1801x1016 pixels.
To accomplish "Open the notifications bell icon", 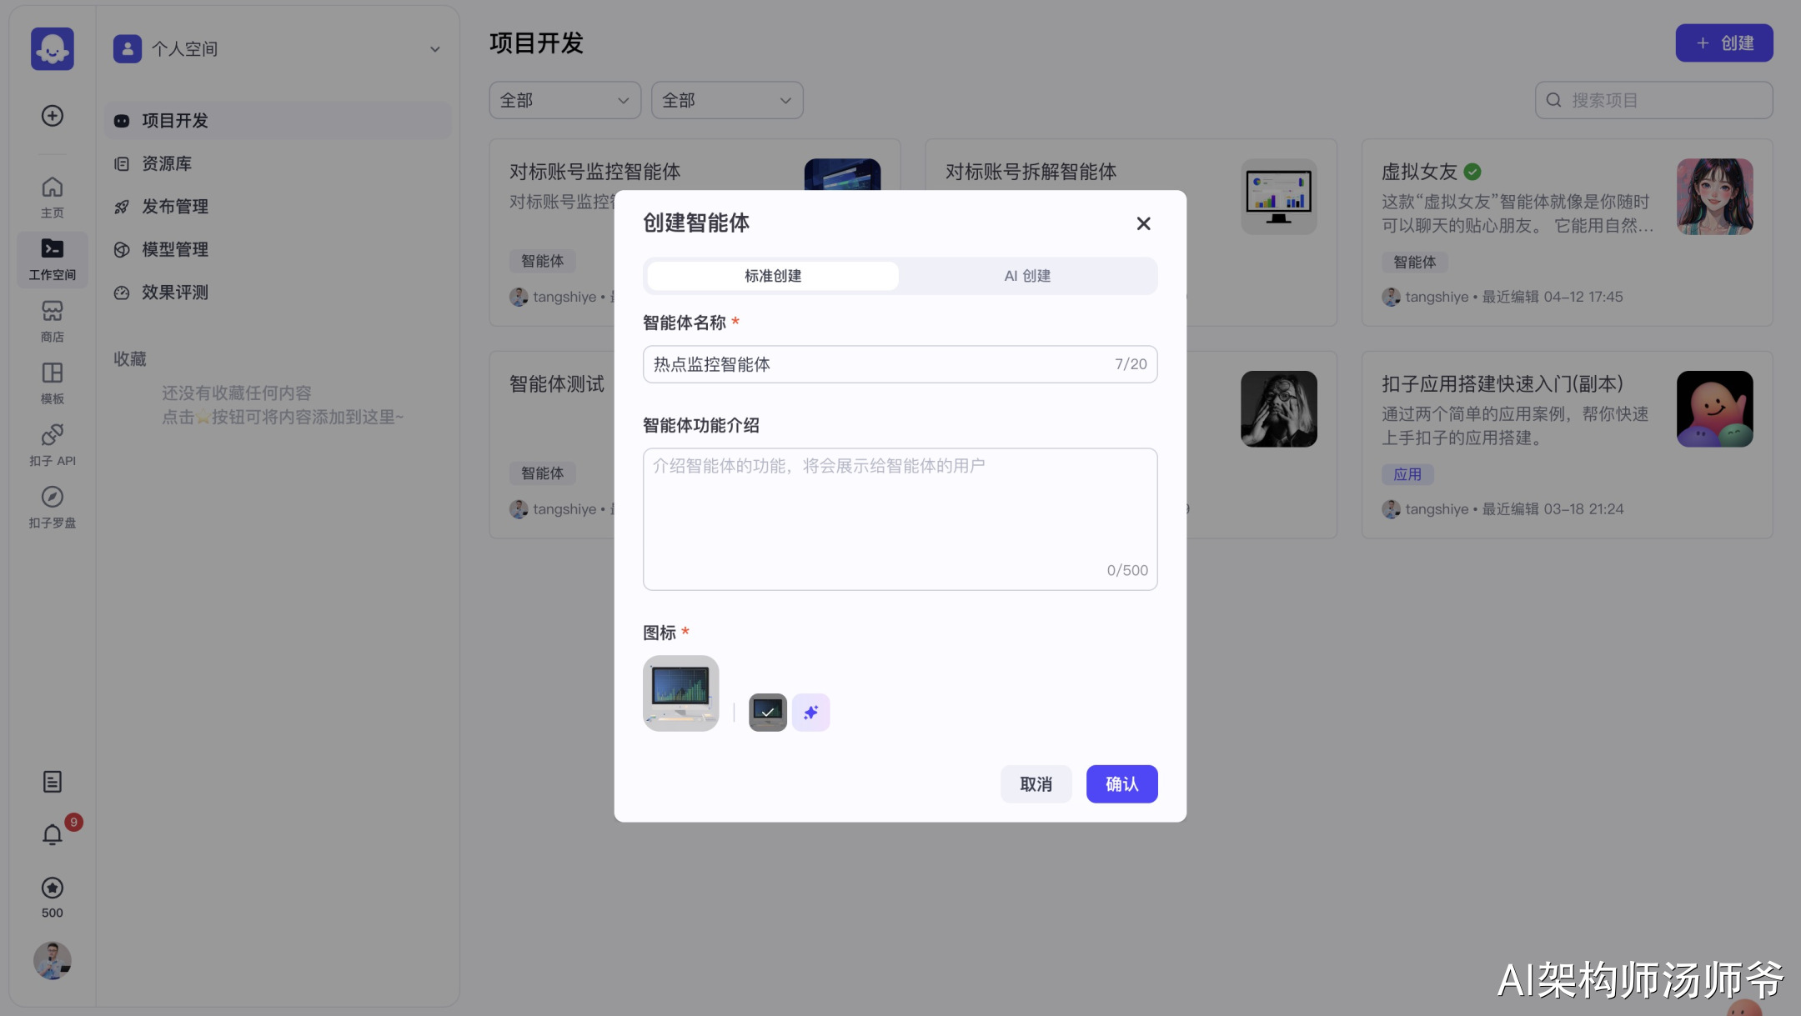I will (x=53, y=834).
